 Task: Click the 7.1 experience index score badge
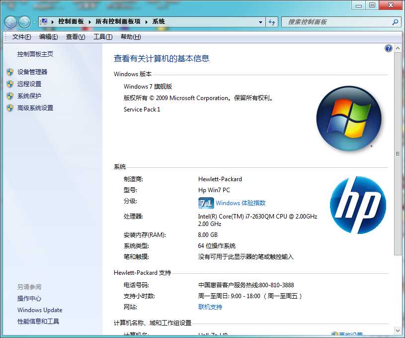[x=206, y=203]
